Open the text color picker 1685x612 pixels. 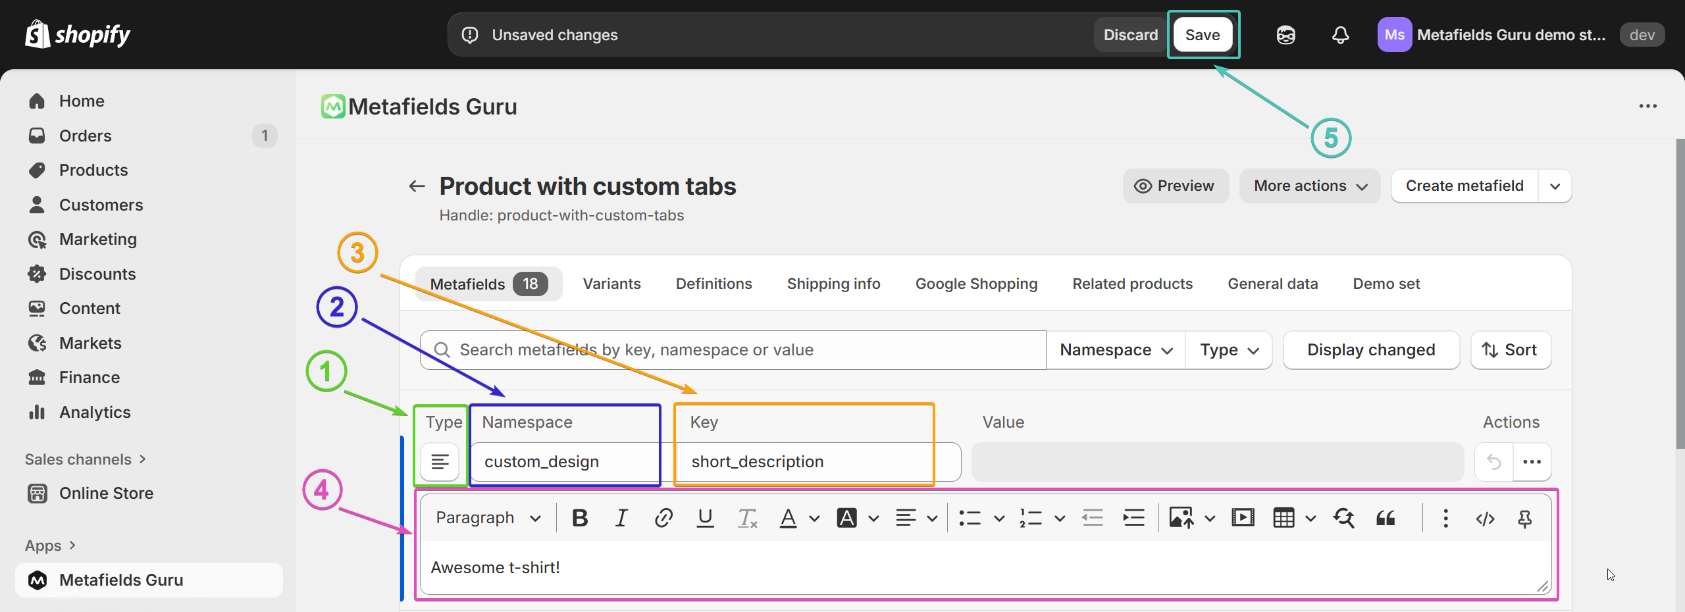814,519
